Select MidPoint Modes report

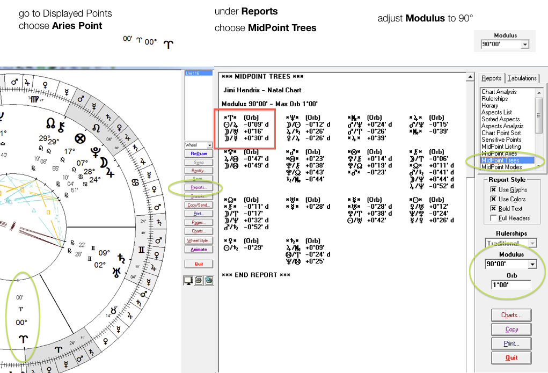point(501,167)
